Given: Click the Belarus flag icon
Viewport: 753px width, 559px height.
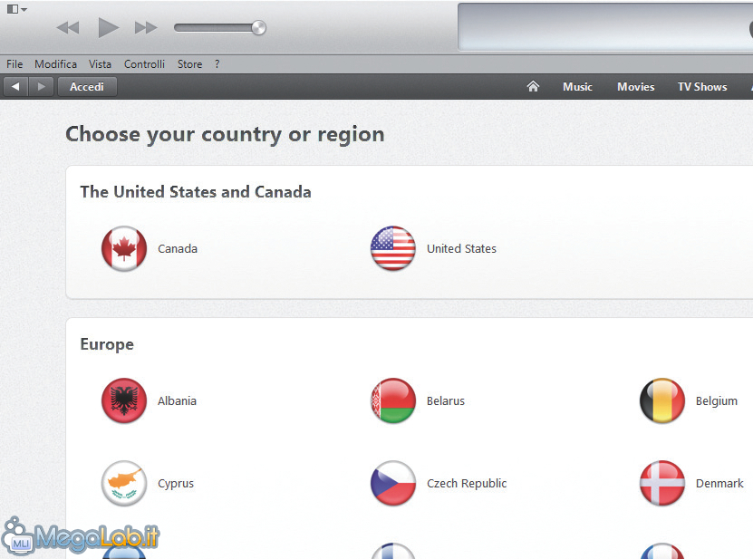Looking at the screenshot, I should click(x=393, y=400).
